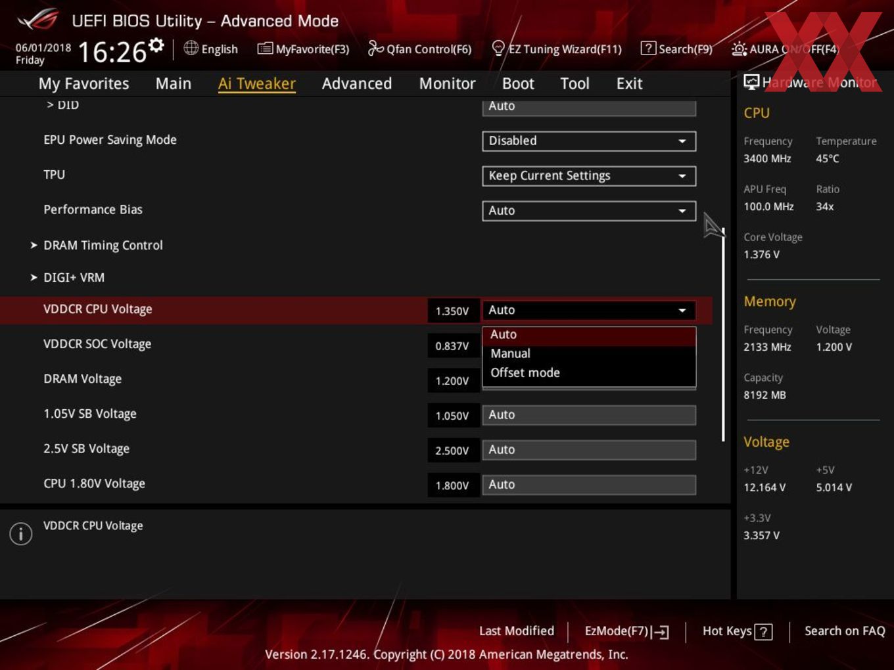
Task: Go to the Exit tab
Action: click(x=629, y=83)
